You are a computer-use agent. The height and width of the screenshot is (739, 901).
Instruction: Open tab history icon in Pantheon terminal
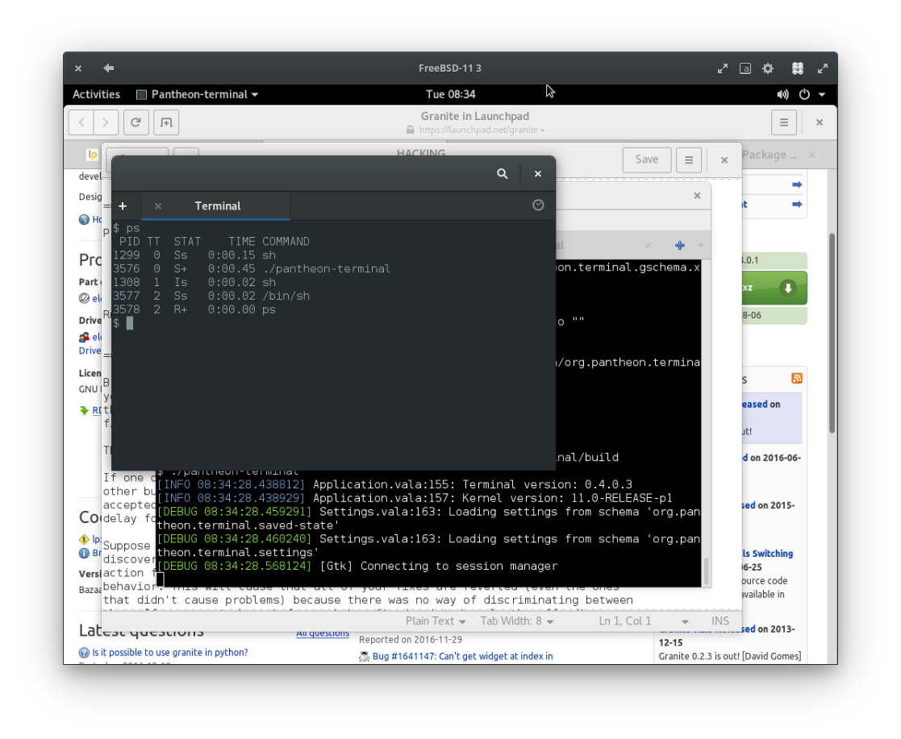pyautogui.click(x=538, y=205)
